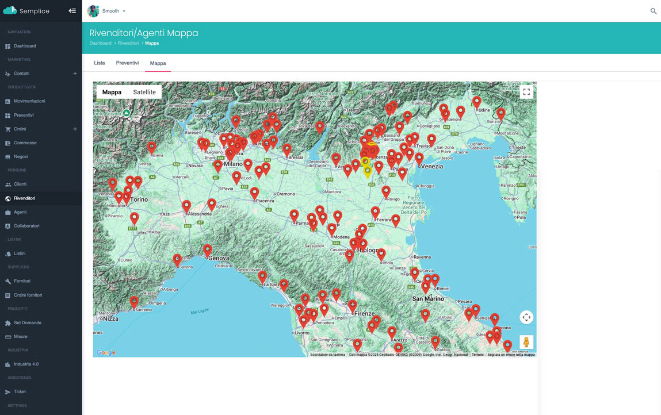Expand the Contatti plus button
The image size is (661, 415).
coord(75,74)
